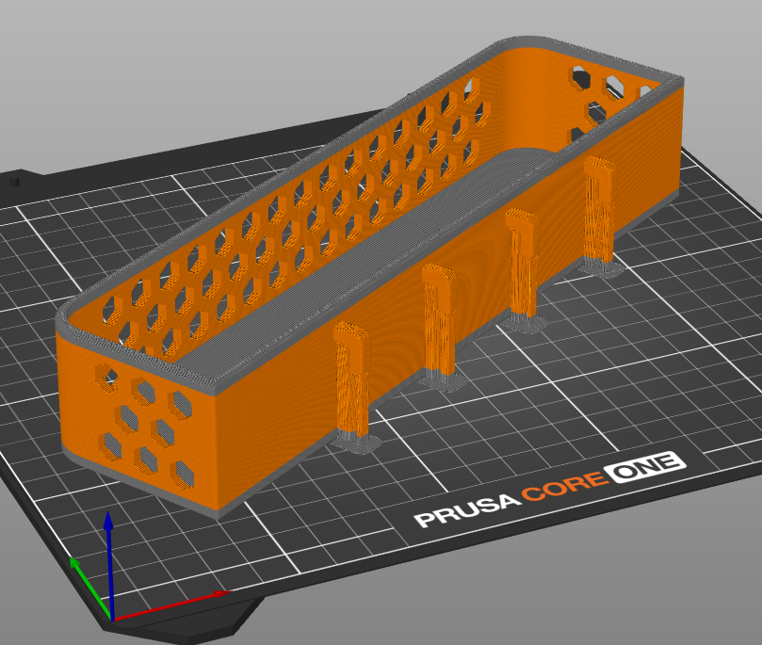Viewport: 762px width, 645px height.
Task: Click the white ONE badge on bed
Action: 645,466
